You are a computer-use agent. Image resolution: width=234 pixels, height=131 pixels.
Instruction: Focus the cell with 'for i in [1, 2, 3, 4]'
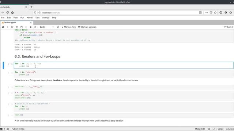click(x=124, y=65)
